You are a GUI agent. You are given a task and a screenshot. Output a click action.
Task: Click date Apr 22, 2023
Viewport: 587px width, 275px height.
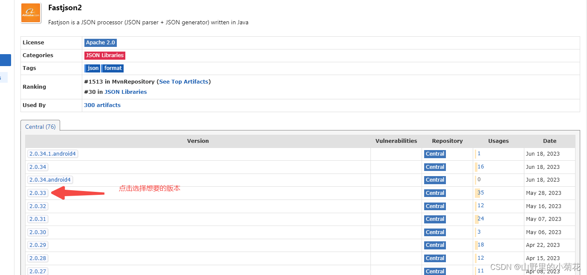click(543, 245)
